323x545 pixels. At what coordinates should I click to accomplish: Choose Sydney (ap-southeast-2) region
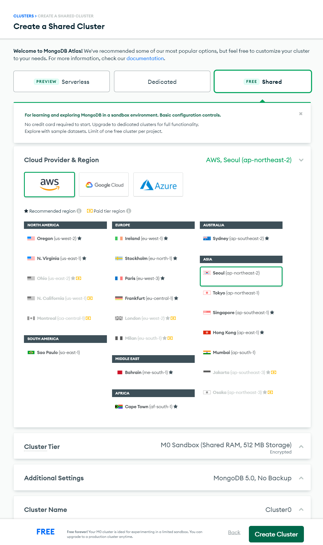point(241,239)
